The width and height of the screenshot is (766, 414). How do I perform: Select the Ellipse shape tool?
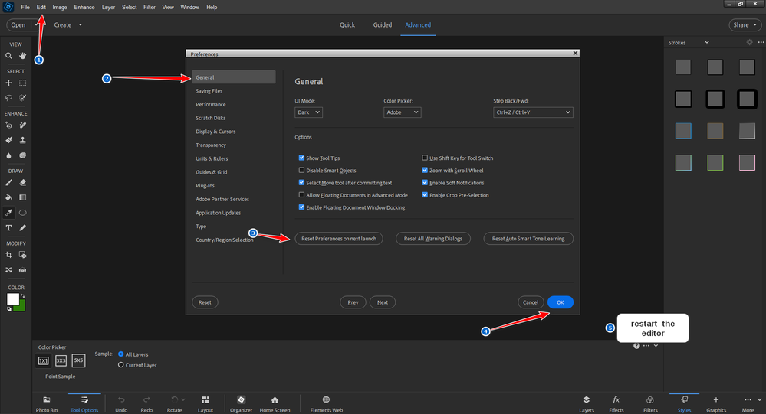22,213
